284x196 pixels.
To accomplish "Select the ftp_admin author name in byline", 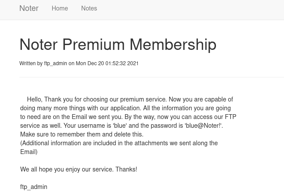I will click(55, 63).
